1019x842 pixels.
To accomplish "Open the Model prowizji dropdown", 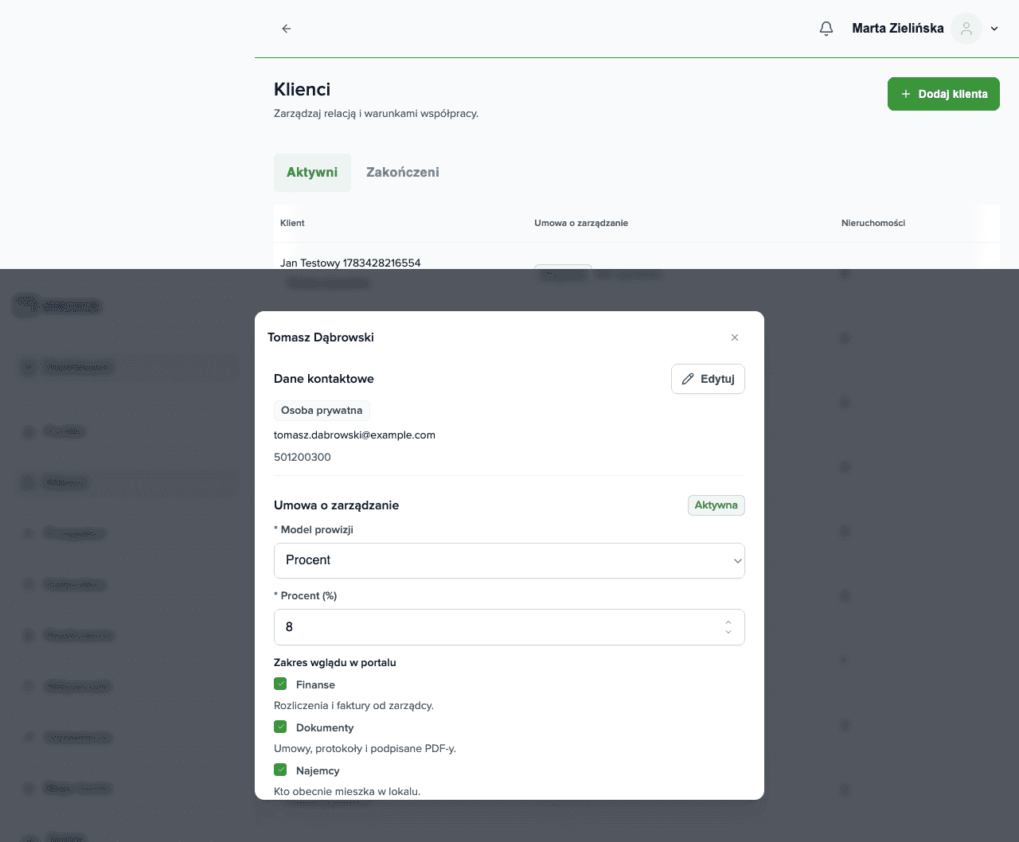I will [509, 560].
